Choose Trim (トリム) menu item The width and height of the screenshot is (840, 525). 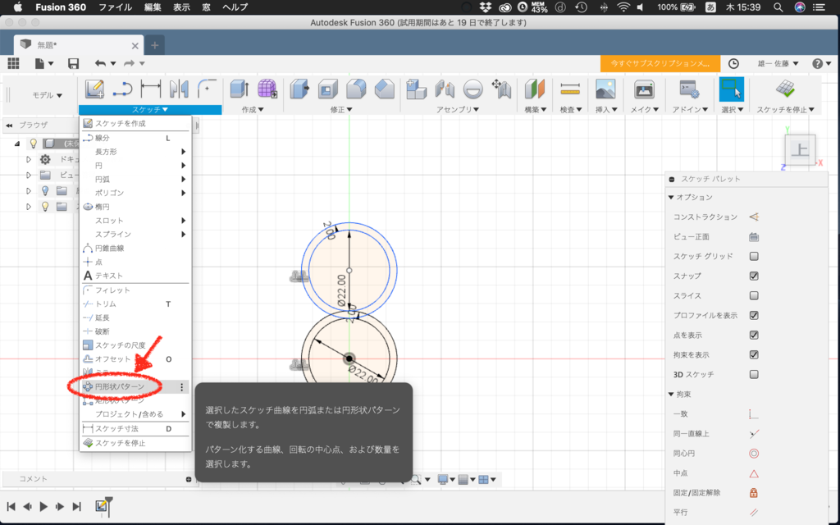pos(135,304)
